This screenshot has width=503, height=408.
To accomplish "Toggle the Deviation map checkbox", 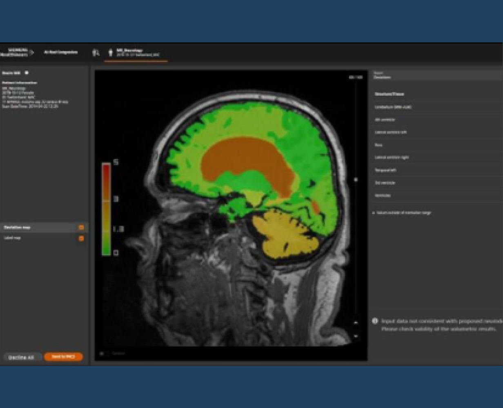I will click(81, 227).
